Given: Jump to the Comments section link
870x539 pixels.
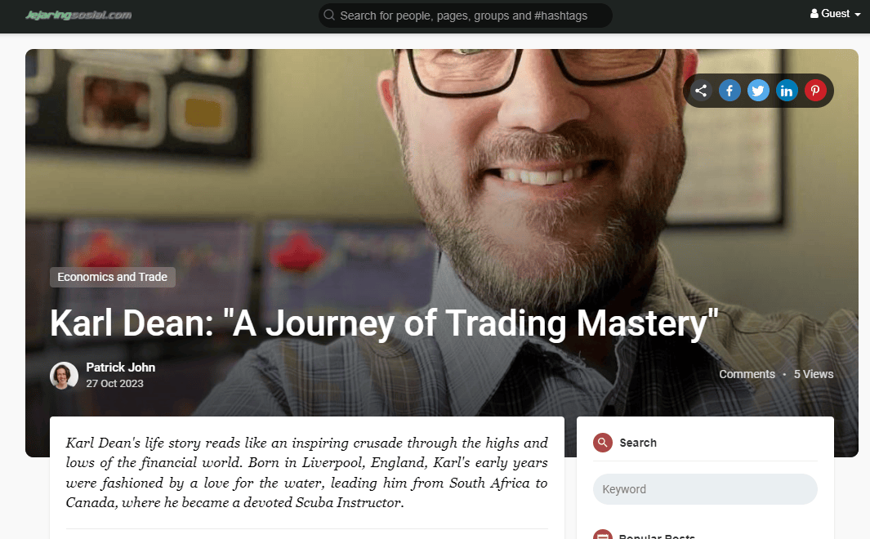Looking at the screenshot, I should (x=747, y=374).
